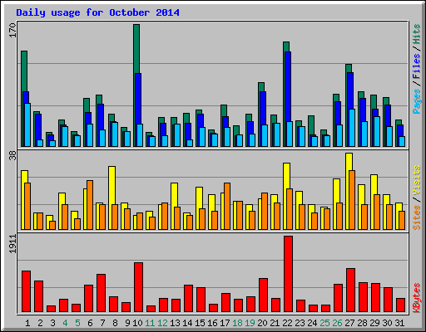Select day label 24 on the x-axis
The height and width of the screenshot is (332, 426).
pyautogui.click(x=312, y=323)
